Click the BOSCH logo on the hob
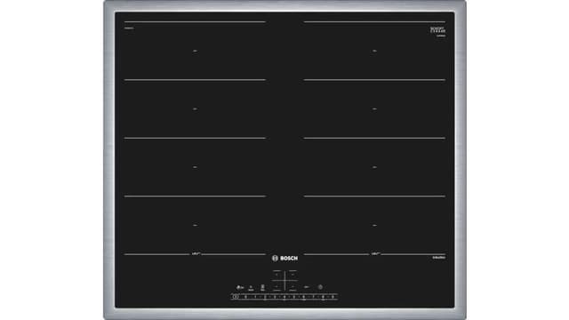 click(284, 259)
